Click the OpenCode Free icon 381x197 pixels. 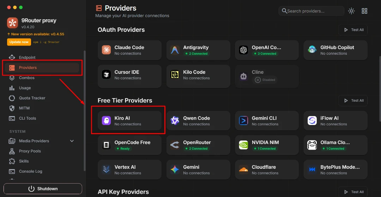(x=107, y=145)
